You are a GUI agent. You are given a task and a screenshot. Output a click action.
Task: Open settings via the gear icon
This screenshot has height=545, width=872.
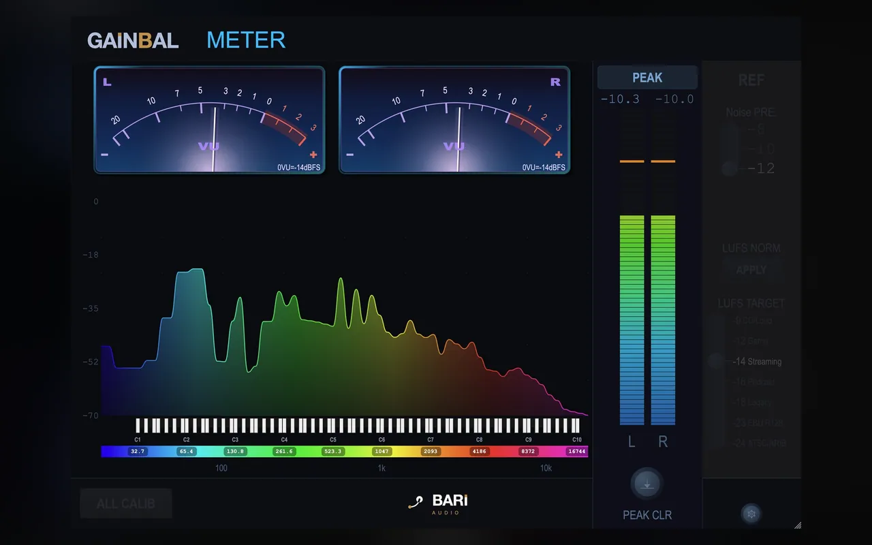(x=751, y=514)
